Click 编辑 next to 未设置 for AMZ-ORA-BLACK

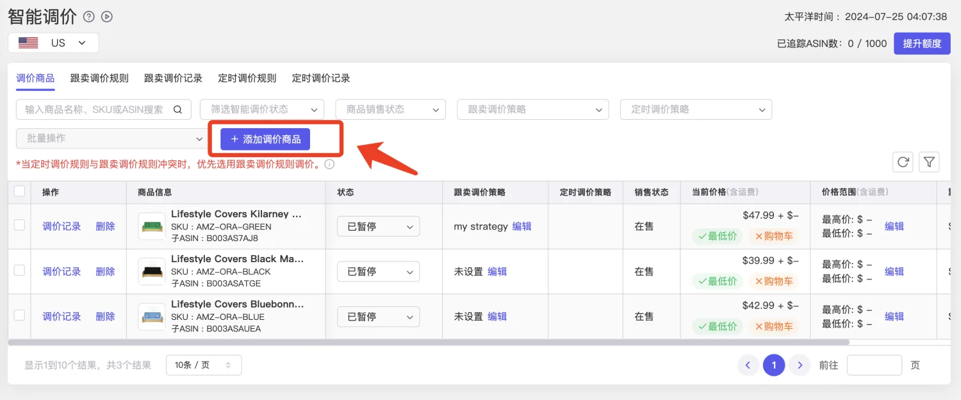pyautogui.click(x=497, y=272)
